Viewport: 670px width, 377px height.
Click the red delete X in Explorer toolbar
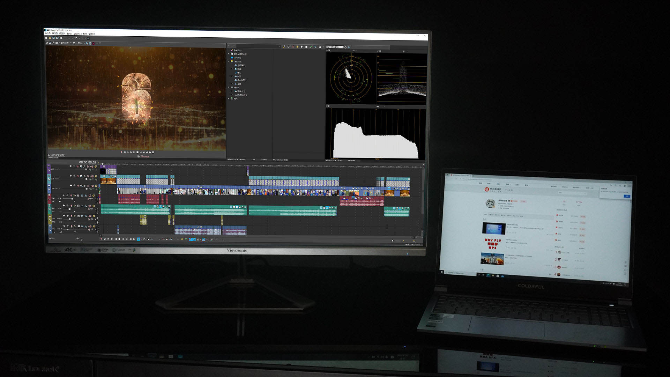(x=293, y=47)
